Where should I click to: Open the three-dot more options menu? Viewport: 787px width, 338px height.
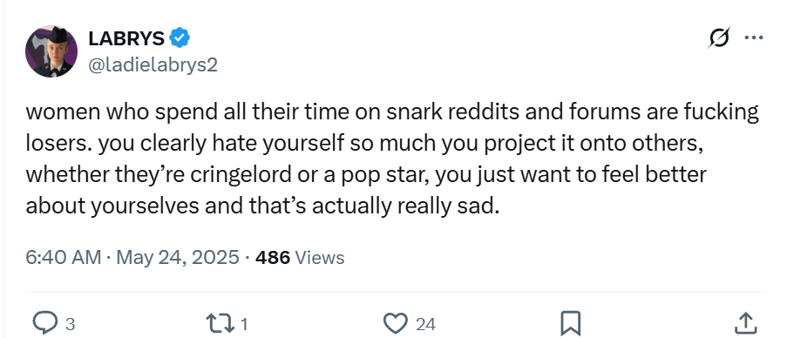753,37
